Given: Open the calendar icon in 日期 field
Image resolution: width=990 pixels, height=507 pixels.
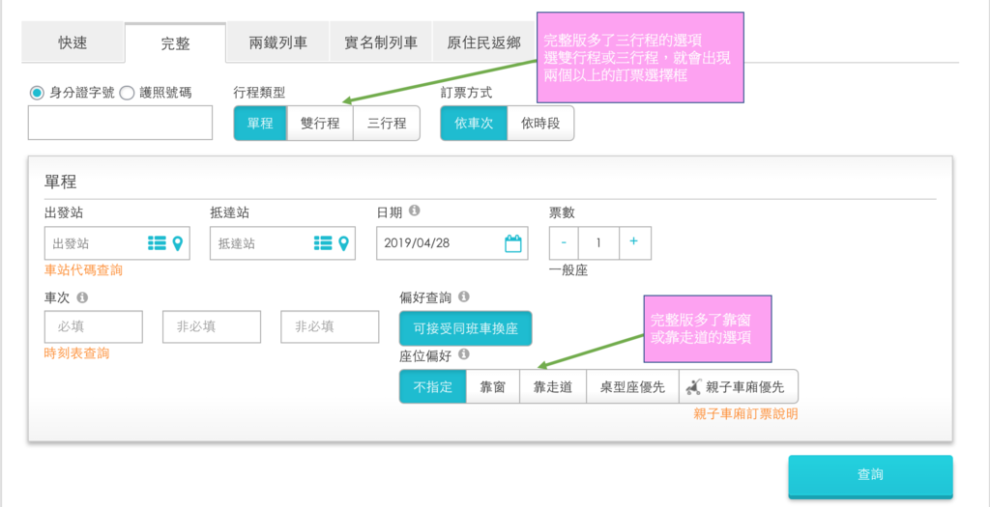Looking at the screenshot, I should point(513,243).
